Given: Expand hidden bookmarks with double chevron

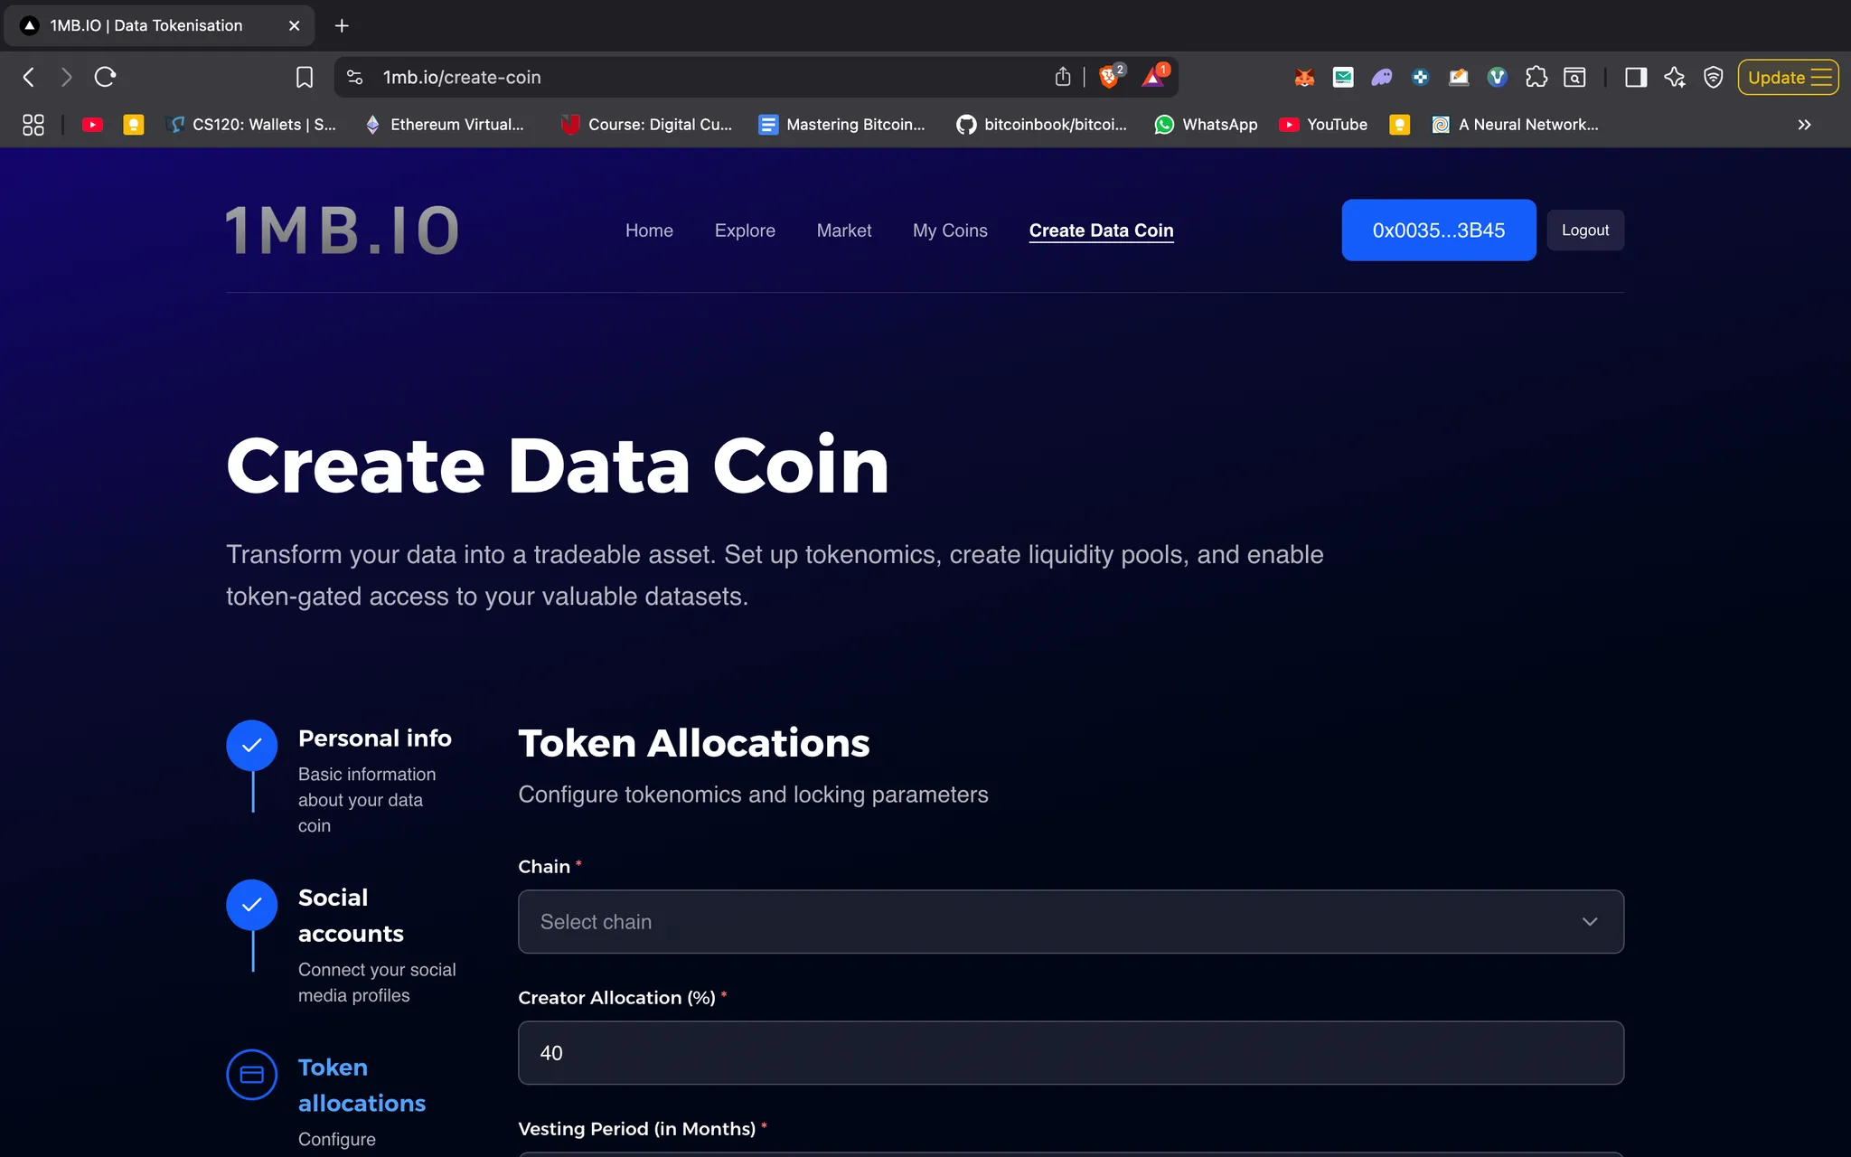Looking at the screenshot, I should pos(1804,125).
